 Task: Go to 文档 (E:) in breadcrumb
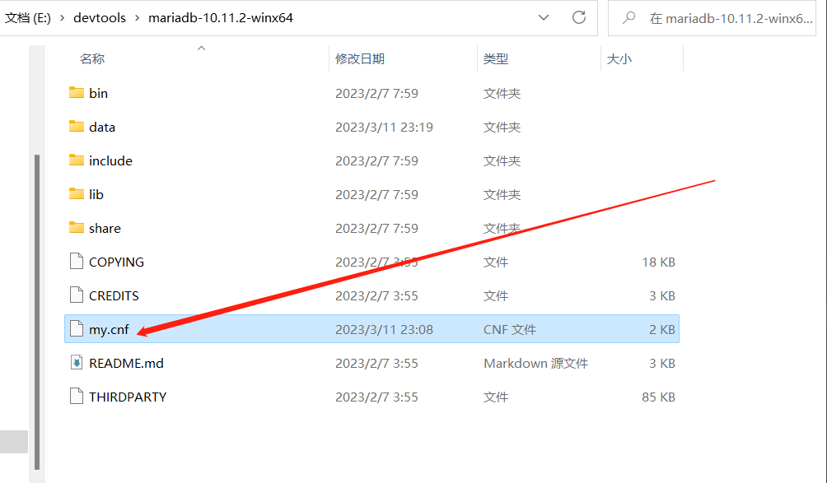point(28,18)
